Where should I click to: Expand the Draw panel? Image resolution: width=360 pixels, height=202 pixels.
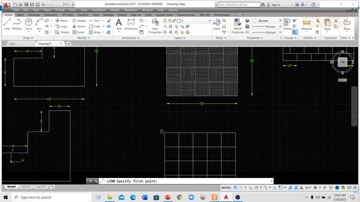coord(28,38)
